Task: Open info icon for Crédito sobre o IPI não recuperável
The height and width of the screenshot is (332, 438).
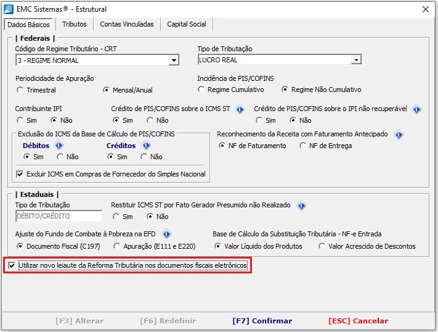Action: coord(416,109)
